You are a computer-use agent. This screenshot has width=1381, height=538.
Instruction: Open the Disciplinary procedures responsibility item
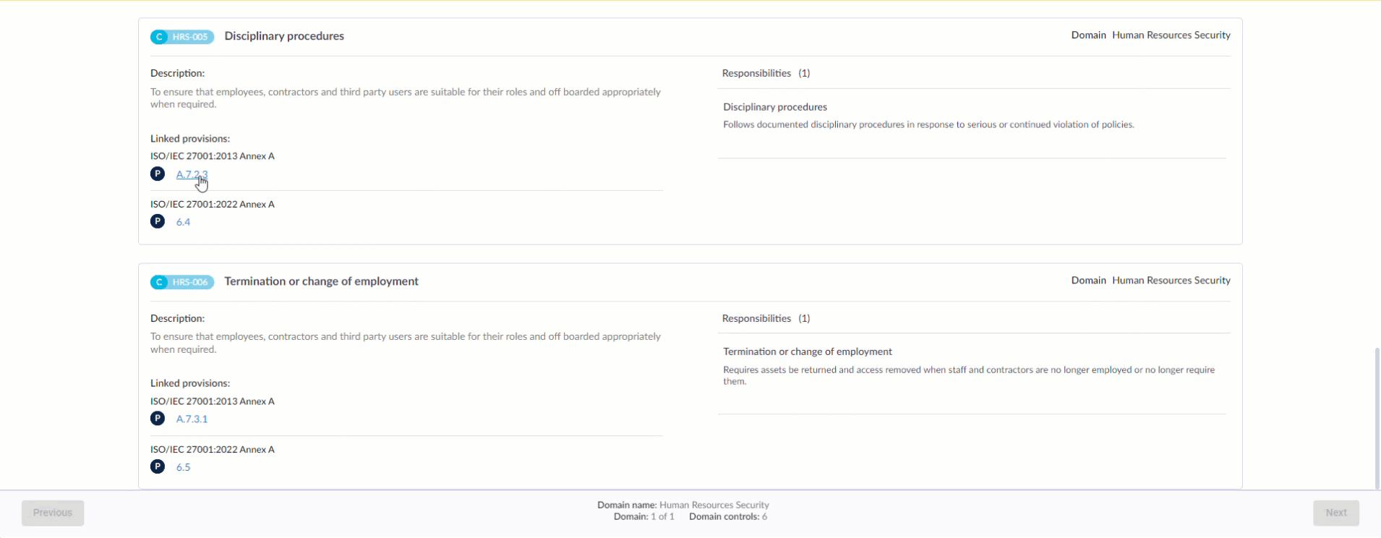coord(775,107)
